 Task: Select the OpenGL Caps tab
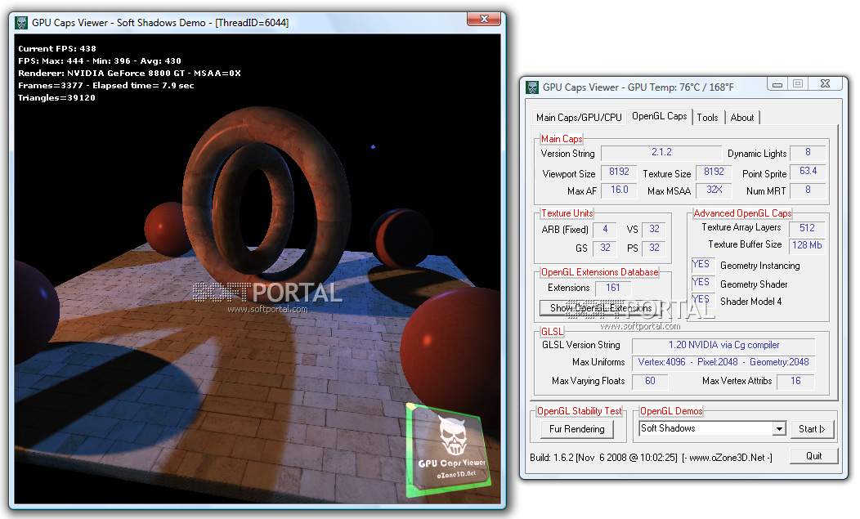659,116
